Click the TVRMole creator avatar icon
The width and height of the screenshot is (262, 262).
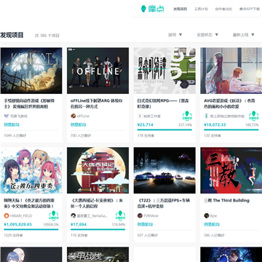click(140, 215)
